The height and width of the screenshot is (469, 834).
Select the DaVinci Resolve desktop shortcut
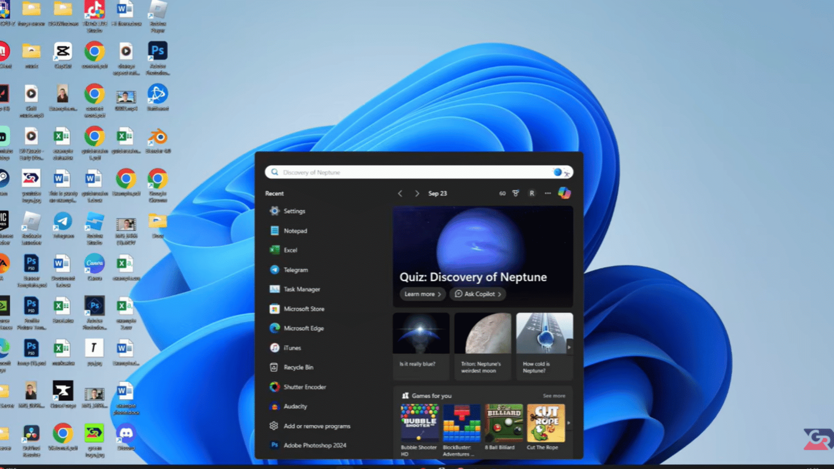[x=31, y=441]
